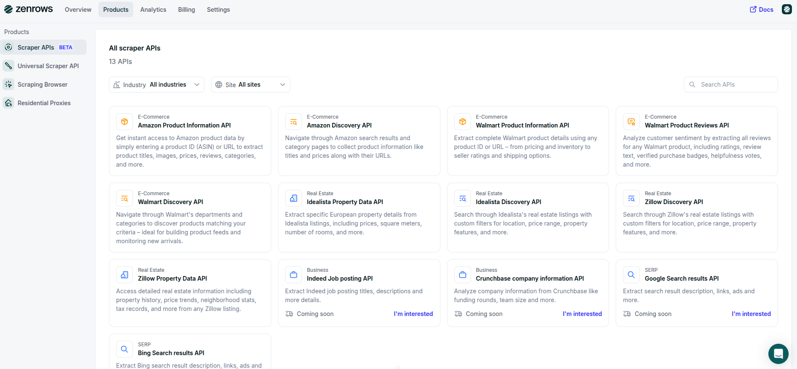Click the Residential Proxies house icon
The height and width of the screenshot is (369, 797).
tap(8, 103)
